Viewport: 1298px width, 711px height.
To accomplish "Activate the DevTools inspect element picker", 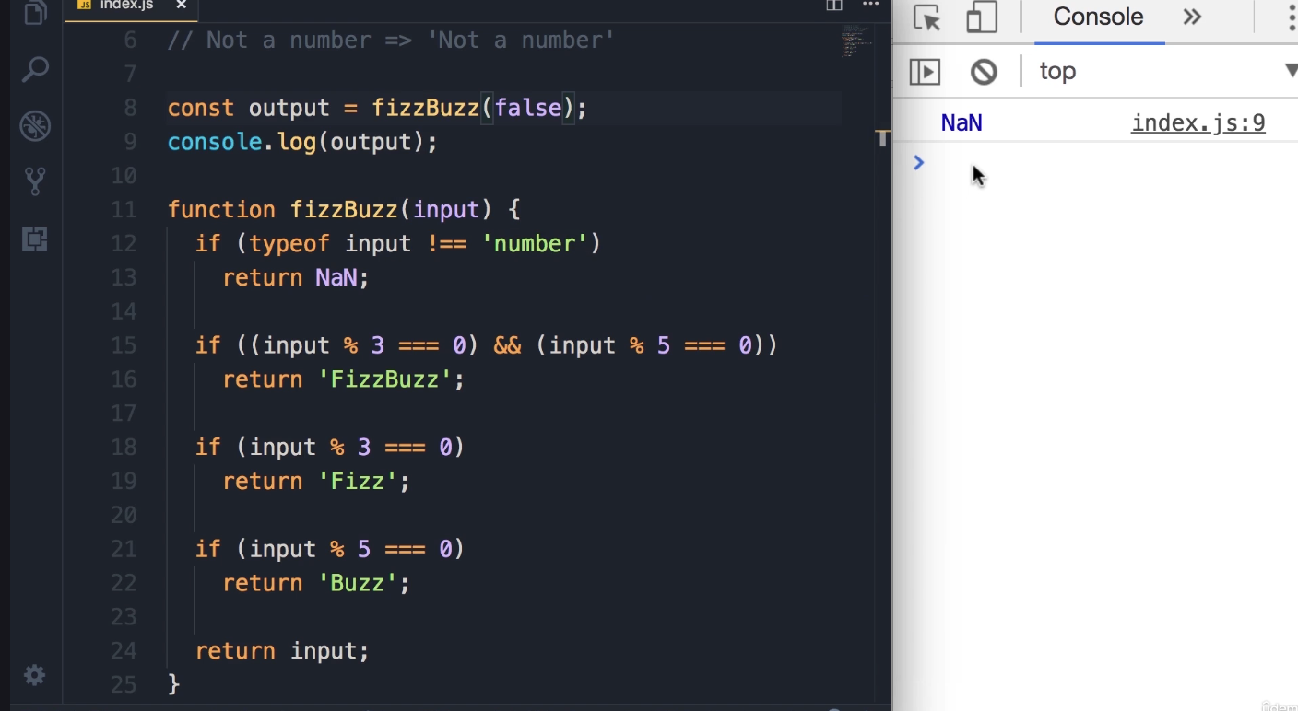I will (926, 17).
